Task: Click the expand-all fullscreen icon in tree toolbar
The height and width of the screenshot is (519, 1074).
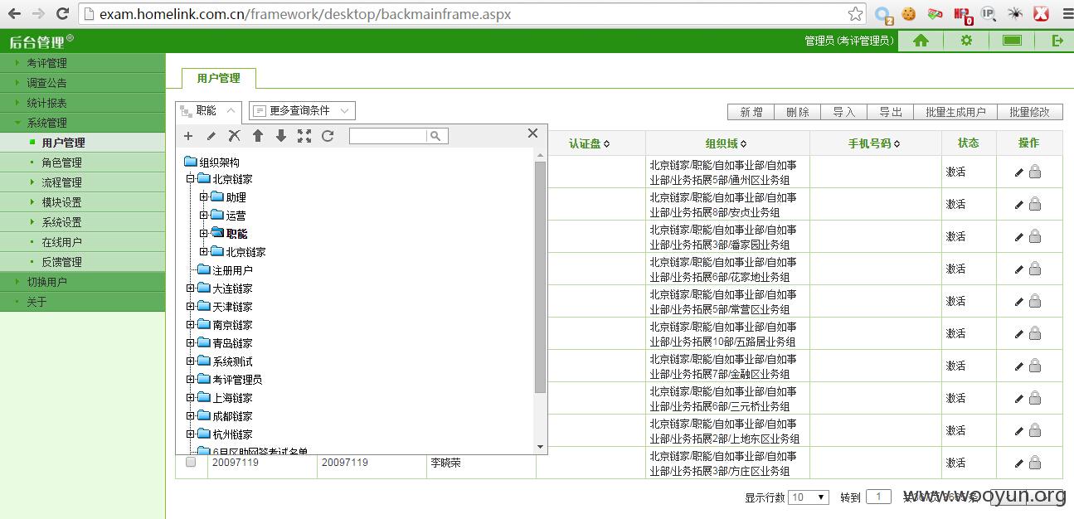Action: (x=304, y=136)
